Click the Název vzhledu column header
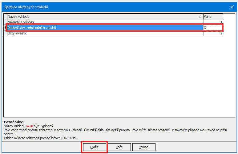Image resolution: width=238 pixels, height=154 pixels. [x=102, y=17]
